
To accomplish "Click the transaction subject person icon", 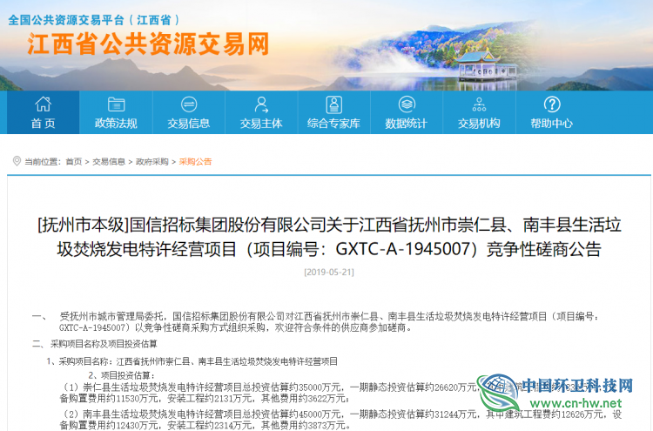I will click(261, 104).
